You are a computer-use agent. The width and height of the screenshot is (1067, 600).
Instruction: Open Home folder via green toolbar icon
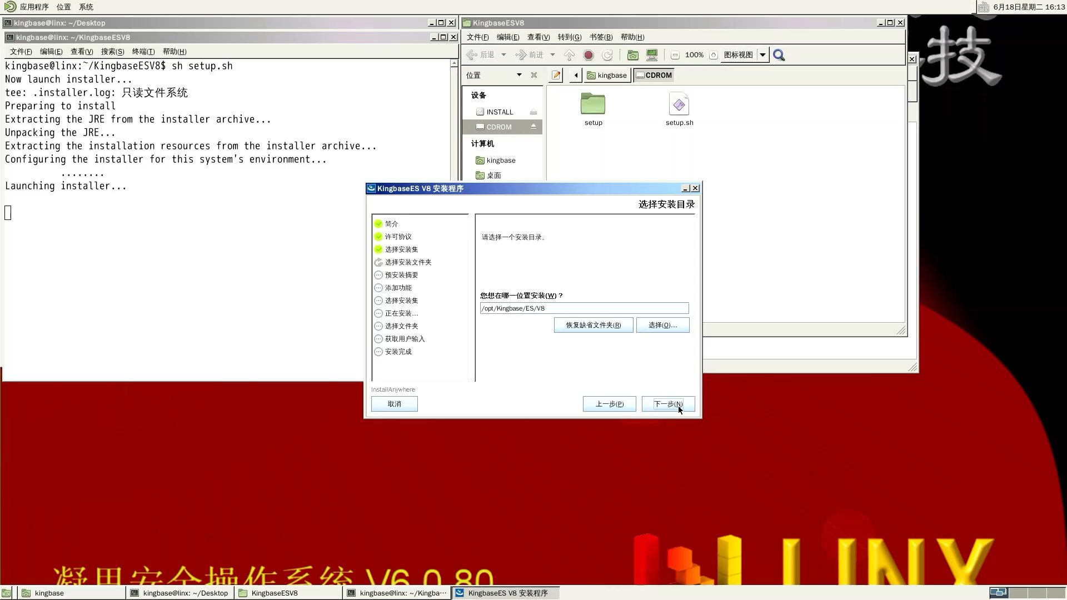[x=632, y=55]
